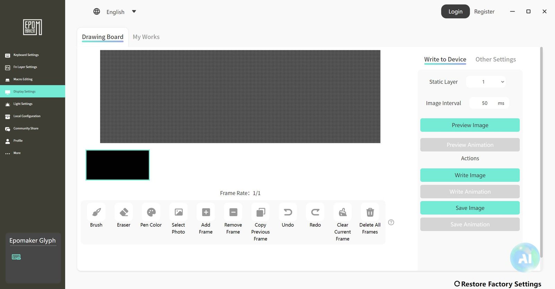The width and height of the screenshot is (555, 289).
Task: Clear the current frame
Action: (x=343, y=212)
